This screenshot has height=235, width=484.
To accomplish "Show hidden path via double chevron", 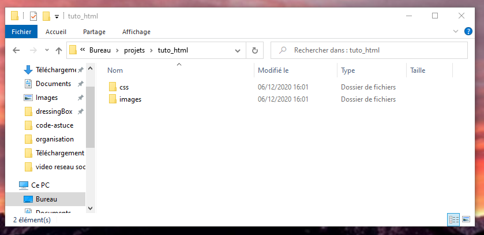I will 82,49.
